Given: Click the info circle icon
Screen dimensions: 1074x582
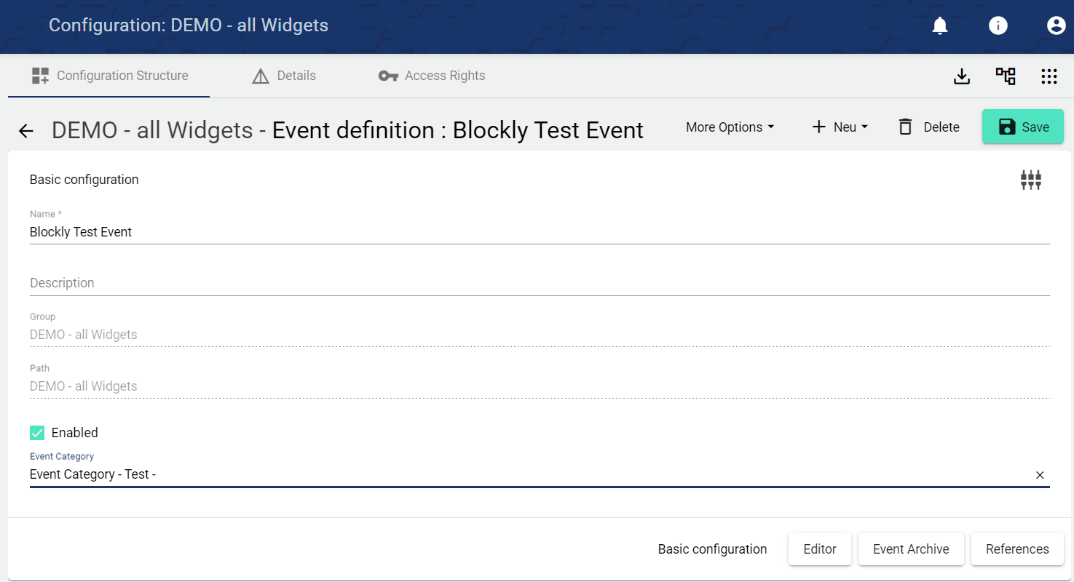Looking at the screenshot, I should click(x=998, y=26).
